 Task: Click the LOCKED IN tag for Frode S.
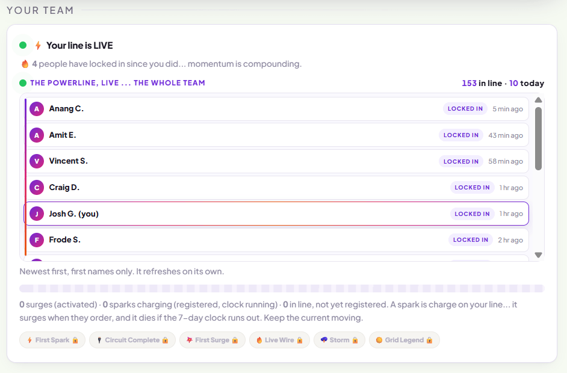click(x=471, y=240)
